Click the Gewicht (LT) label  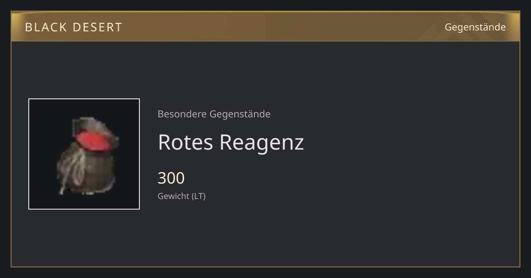click(181, 196)
